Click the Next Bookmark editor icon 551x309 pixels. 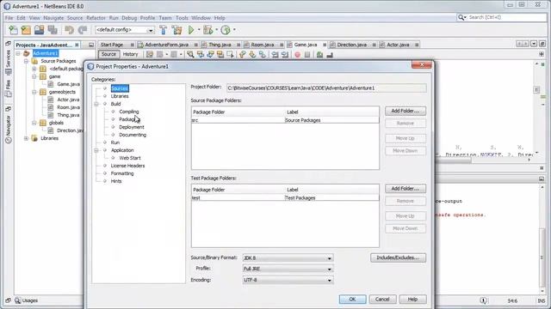(252, 55)
